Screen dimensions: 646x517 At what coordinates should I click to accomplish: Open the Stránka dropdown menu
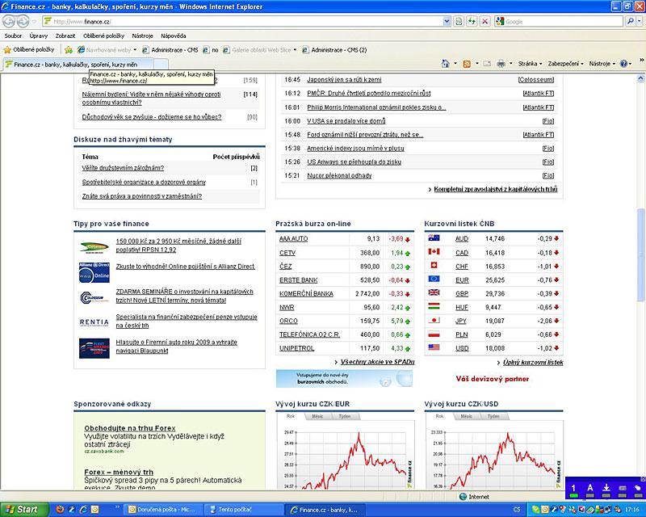pyautogui.click(x=530, y=64)
